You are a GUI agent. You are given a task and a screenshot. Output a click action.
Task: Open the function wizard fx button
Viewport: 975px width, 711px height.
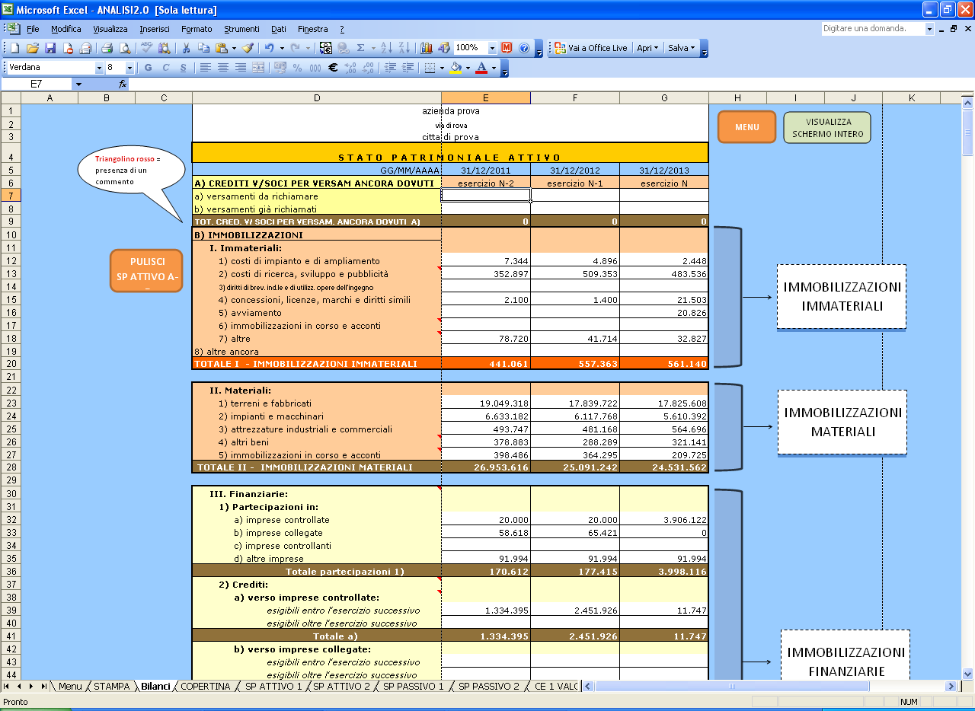pyautogui.click(x=123, y=84)
